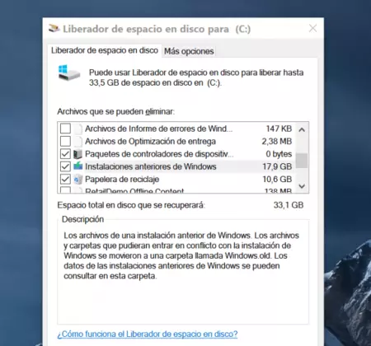Uncheck Paquetes de controladores de dispositivo checkbox
371x346 pixels.
tap(65, 154)
